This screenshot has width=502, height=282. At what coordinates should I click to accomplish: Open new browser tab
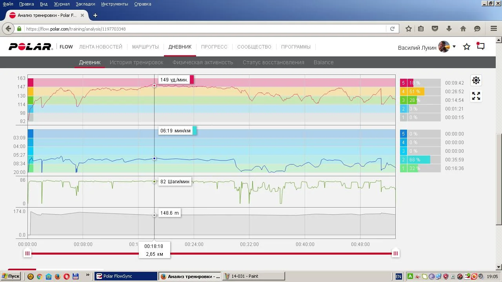point(95,15)
